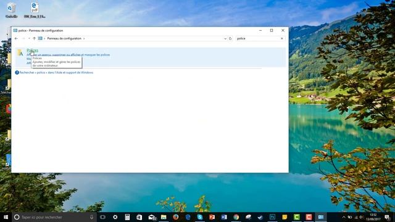The height and width of the screenshot is (222, 395).
Task: Open File Explorer on the taskbar
Action: (x=164, y=217)
